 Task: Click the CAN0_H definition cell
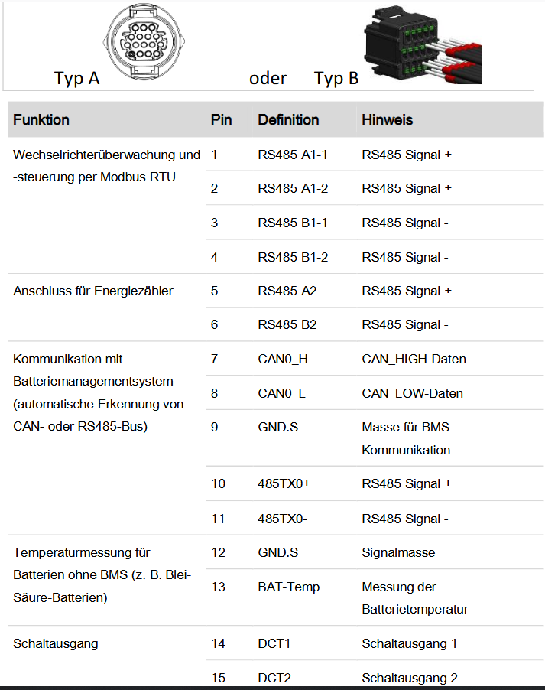coord(282,359)
